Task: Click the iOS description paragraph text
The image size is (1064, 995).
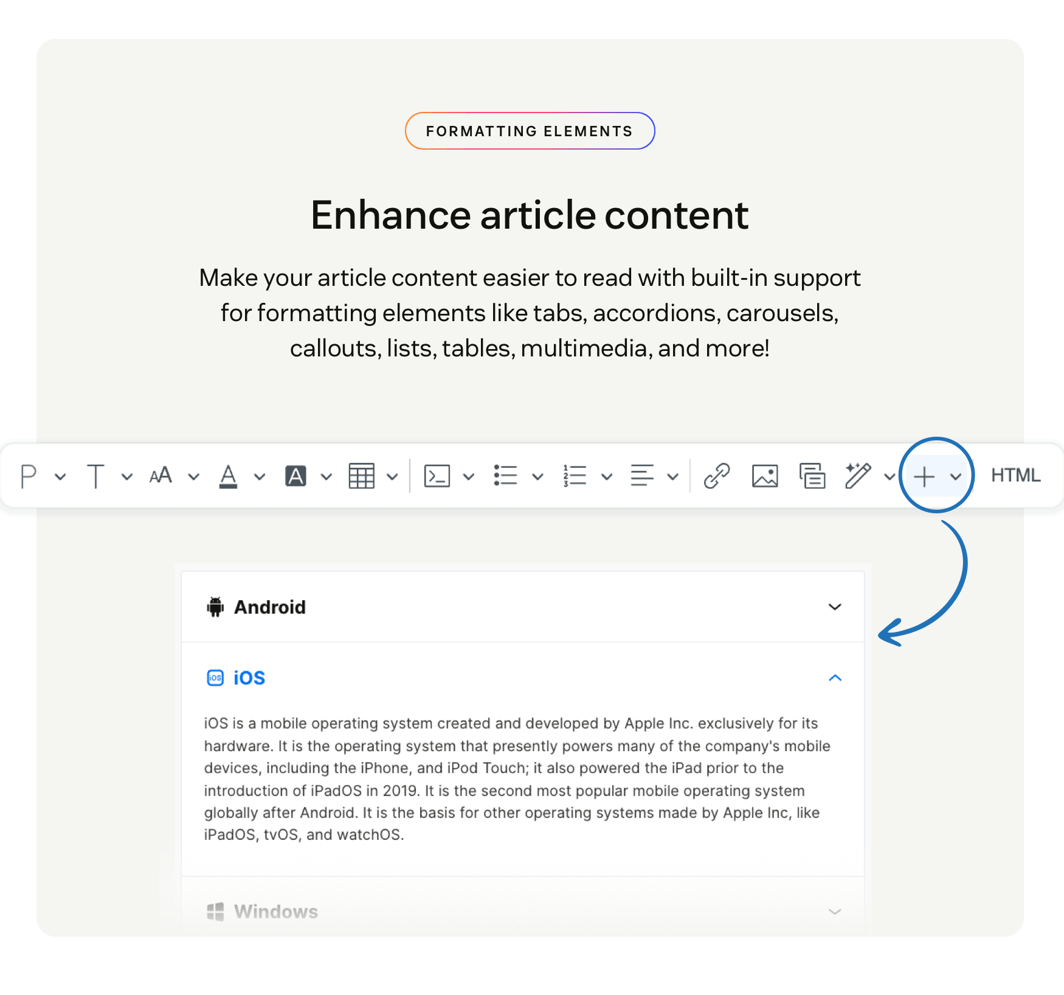Action: click(517, 779)
